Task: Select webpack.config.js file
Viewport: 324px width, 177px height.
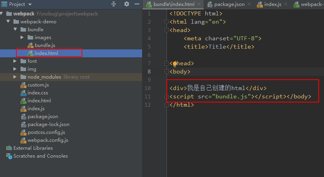Action: [x=48, y=140]
